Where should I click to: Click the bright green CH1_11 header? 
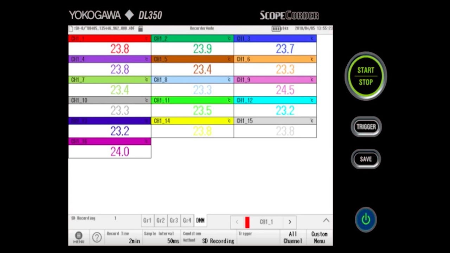pyautogui.click(x=192, y=100)
